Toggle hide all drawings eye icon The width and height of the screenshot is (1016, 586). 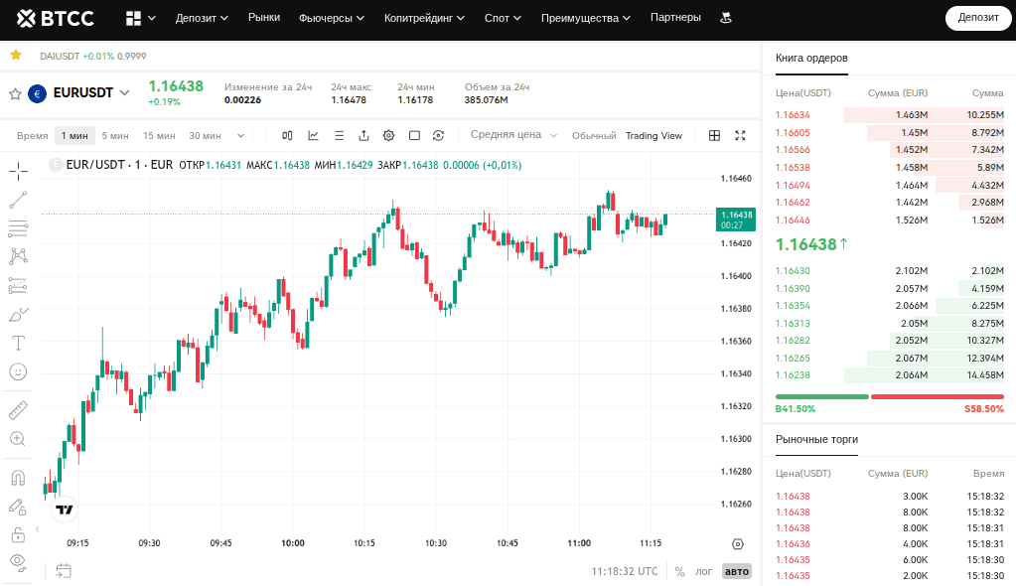(18, 563)
